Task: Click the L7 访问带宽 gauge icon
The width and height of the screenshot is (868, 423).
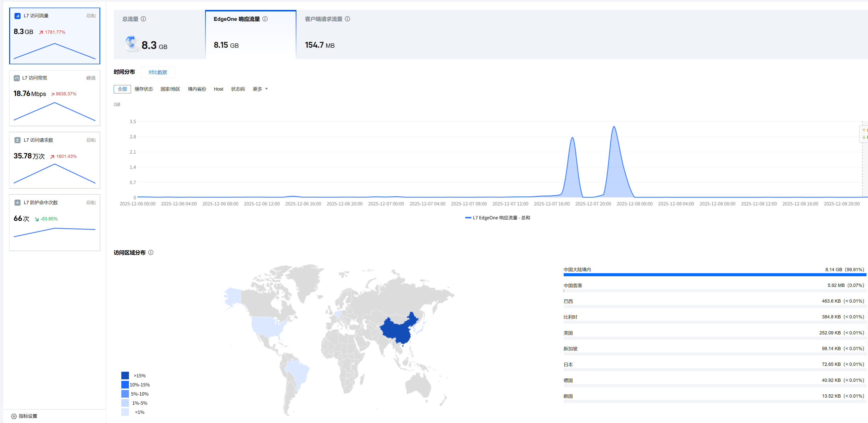Action: pos(16,78)
